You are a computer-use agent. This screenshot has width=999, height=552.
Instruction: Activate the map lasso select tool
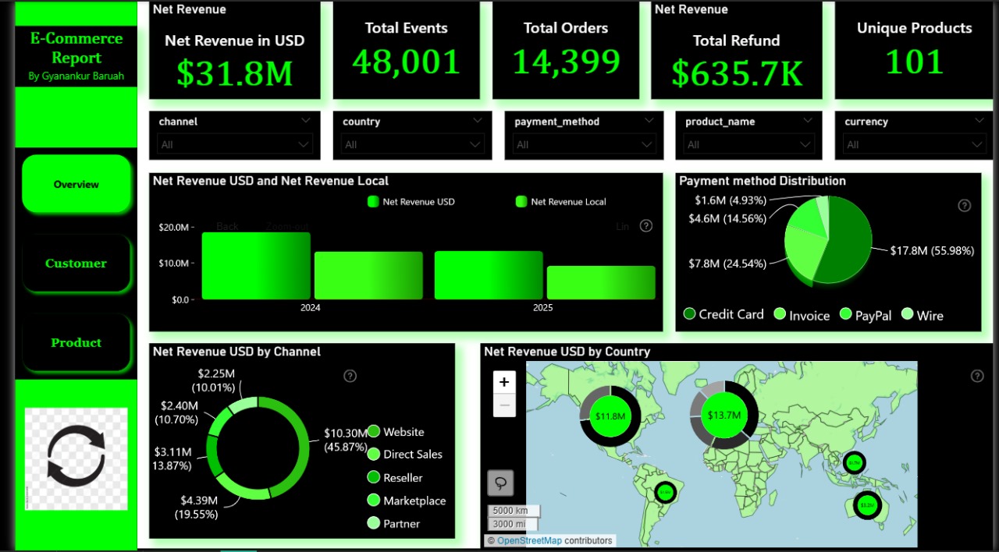[x=500, y=483]
